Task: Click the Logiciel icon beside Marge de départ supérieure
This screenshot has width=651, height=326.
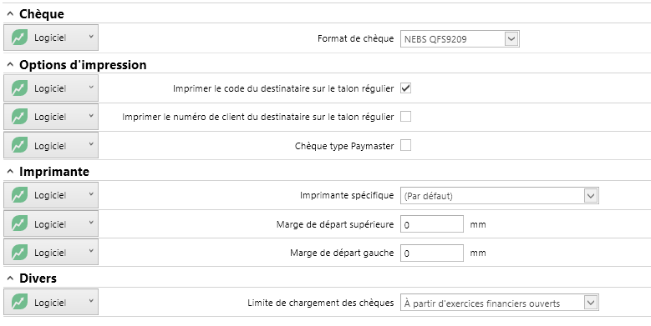Action: coord(19,224)
